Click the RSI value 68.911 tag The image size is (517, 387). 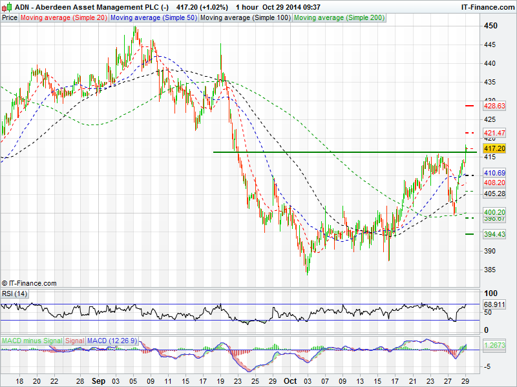(x=494, y=303)
